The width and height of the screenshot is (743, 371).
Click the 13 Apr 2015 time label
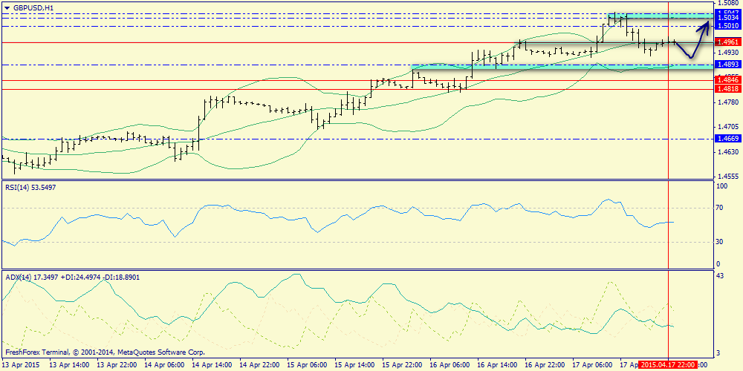(x=20, y=366)
